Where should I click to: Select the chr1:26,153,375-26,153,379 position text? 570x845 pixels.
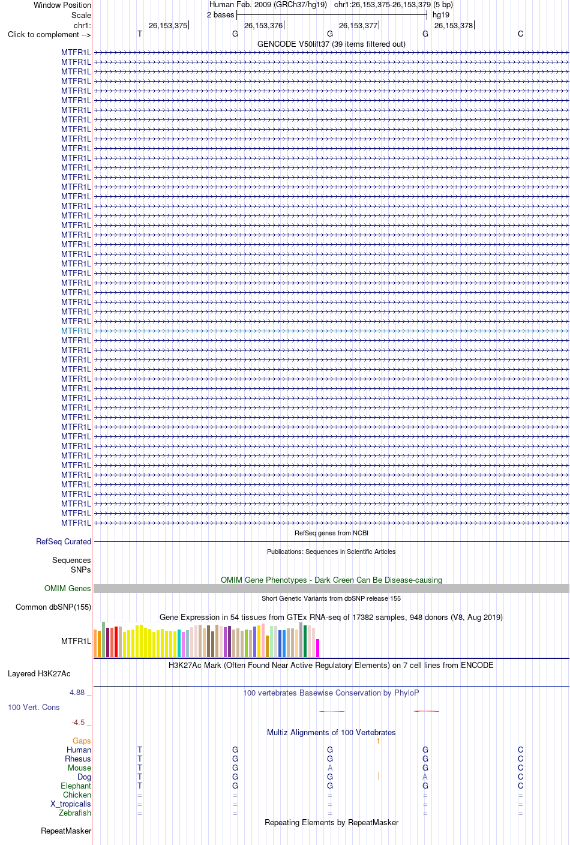coord(394,5)
